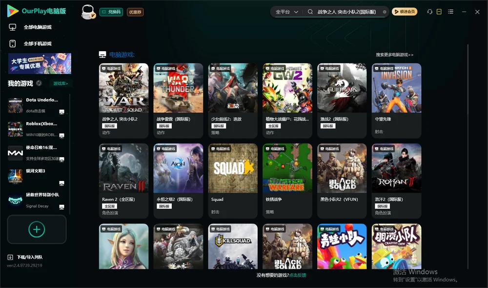Focus the game search input field
Screen dimensions: 488x288
pos(347,12)
